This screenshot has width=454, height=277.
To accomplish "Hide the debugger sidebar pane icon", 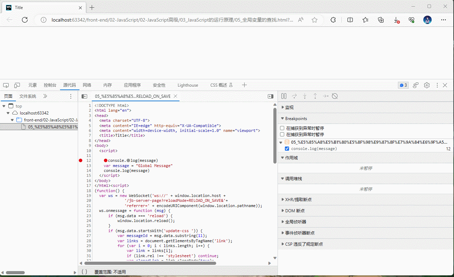I will point(271,96).
